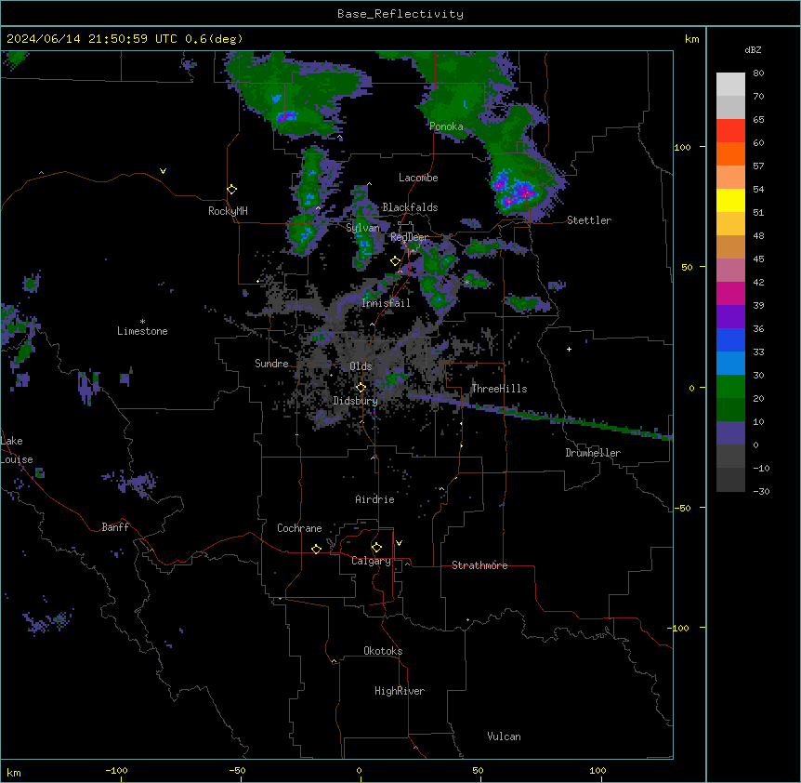Image resolution: width=801 pixels, height=783 pixels.
Task: Select the yellow V marker northwest of RockyMH
Action: 163,171
